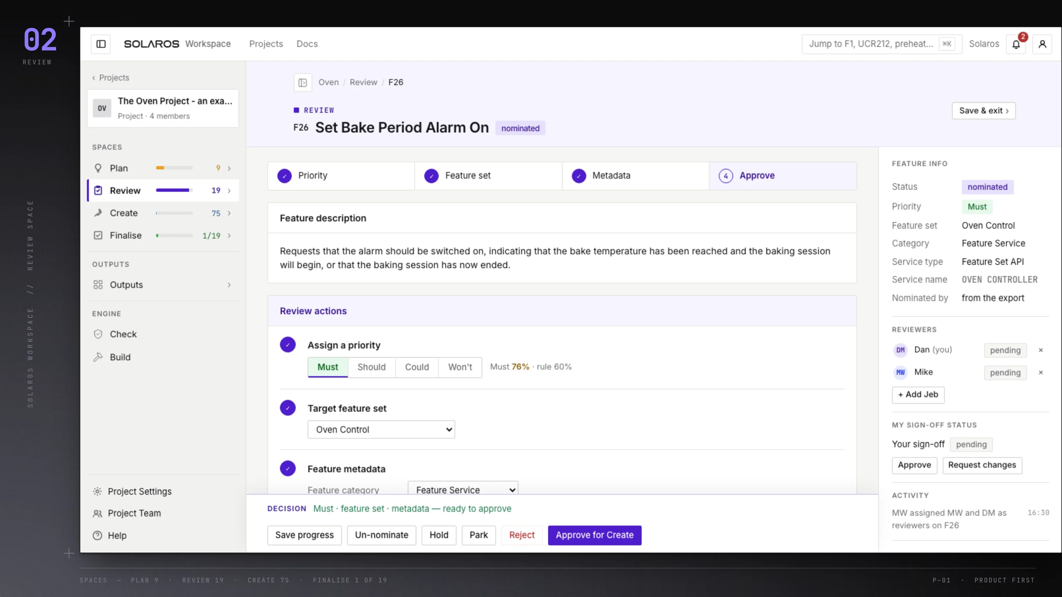Image resolution: width=1062 pixels, height=597 pixels.
Task: Select the Should priority option
Action: [x=371, y=367]
